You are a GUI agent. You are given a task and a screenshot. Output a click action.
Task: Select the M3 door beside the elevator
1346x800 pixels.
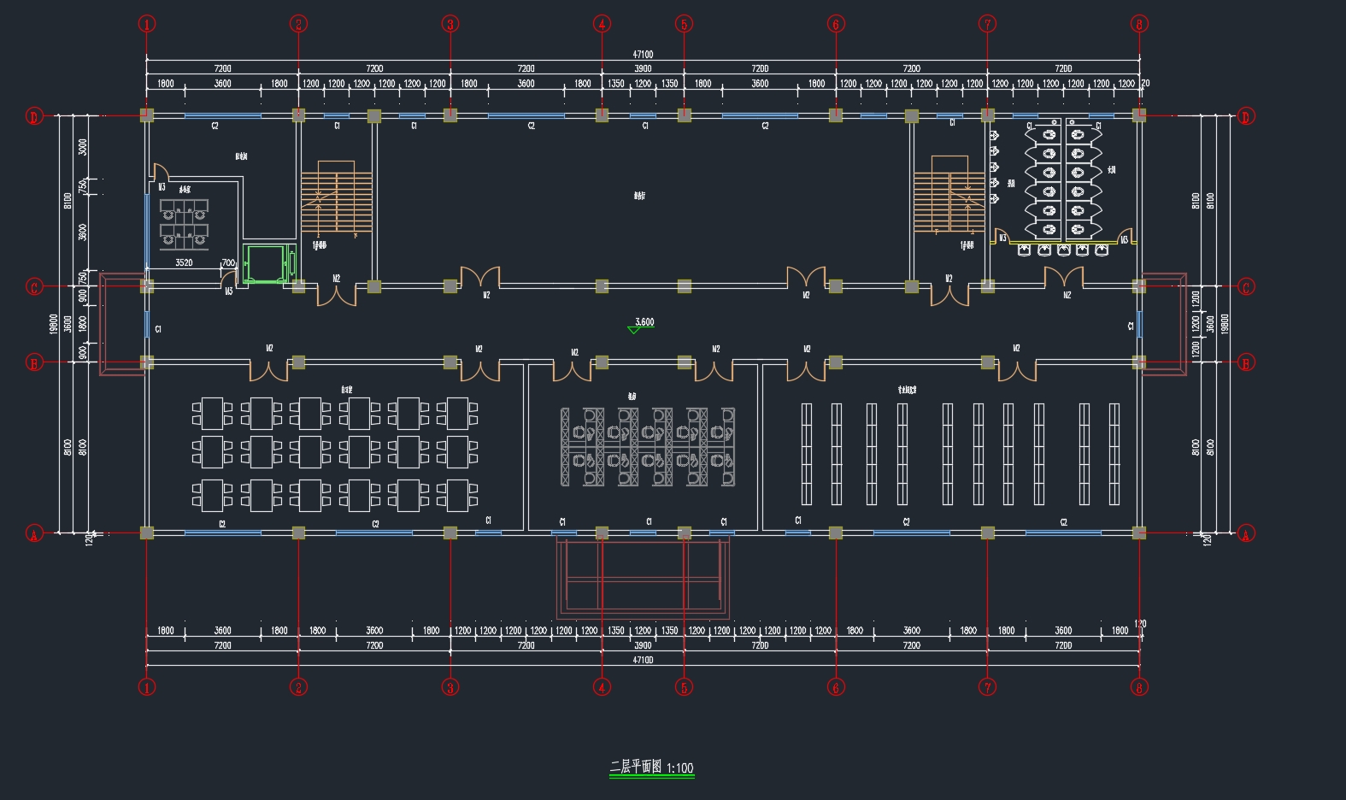pos(227,279)
